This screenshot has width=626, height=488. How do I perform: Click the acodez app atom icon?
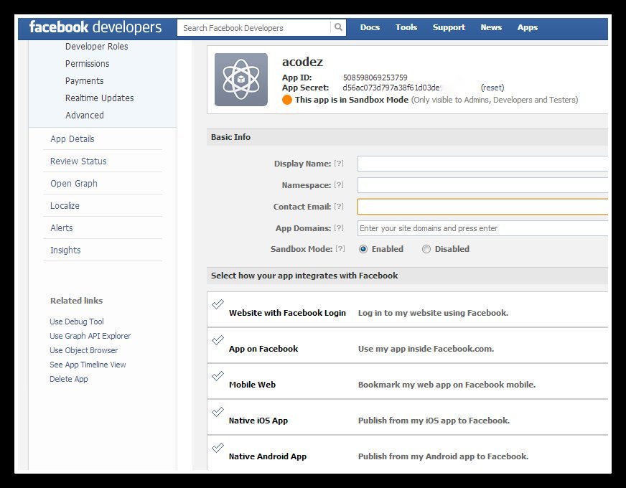click(x=241, y=80)
